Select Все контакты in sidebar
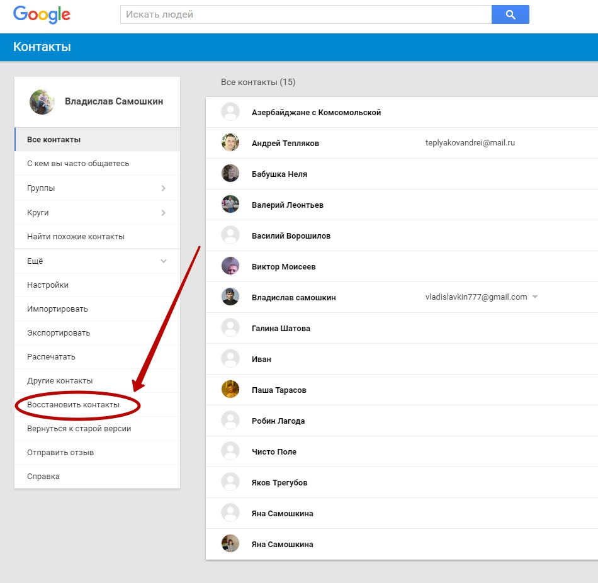Screen dimensions: 598x583 click(97, 140)
